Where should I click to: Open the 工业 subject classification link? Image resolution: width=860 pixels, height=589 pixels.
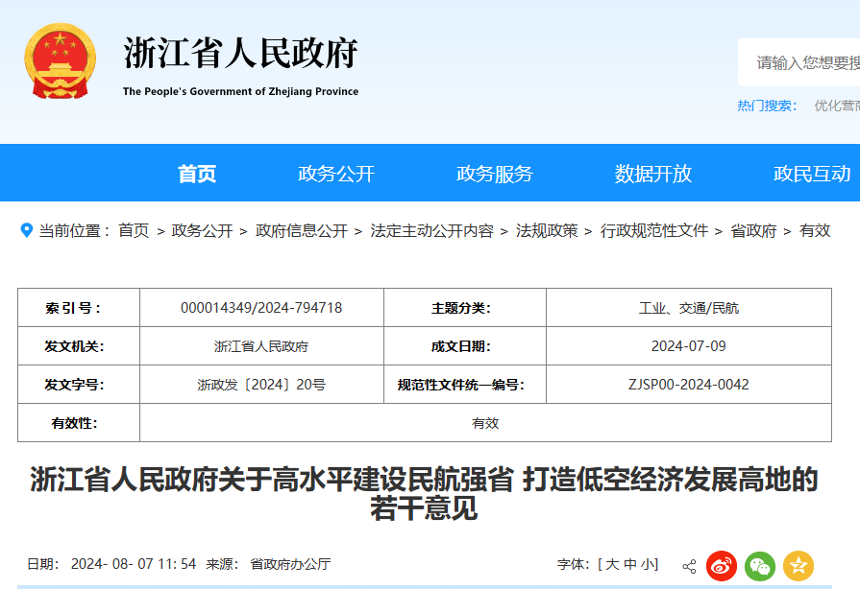click(651, 307)
